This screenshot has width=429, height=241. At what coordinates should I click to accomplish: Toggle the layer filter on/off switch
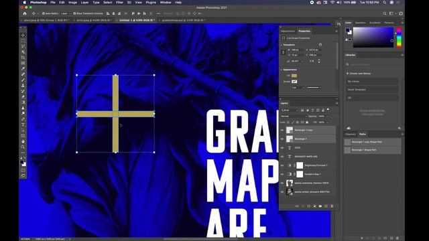pos(328,110)
